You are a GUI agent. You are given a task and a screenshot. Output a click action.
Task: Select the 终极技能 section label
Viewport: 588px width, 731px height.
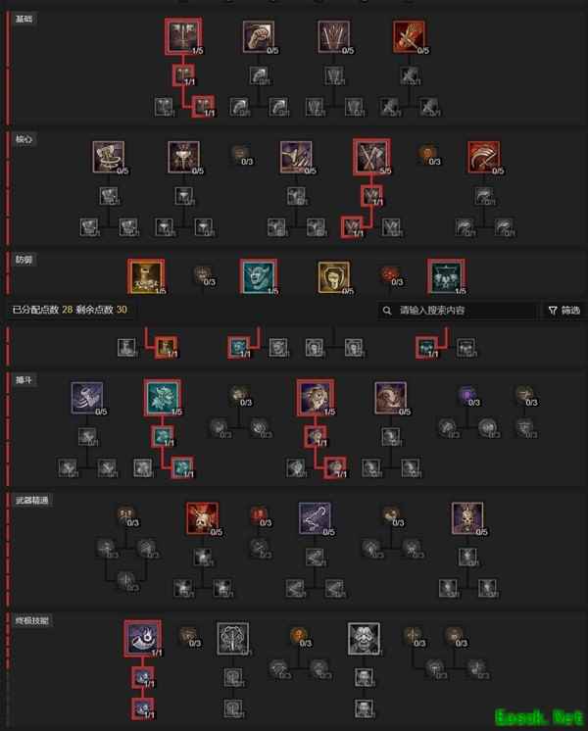click(31, 621)
